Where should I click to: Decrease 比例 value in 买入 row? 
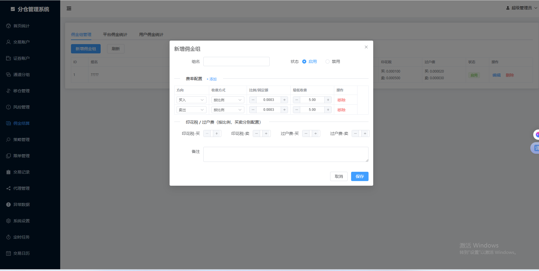point(253,100)
